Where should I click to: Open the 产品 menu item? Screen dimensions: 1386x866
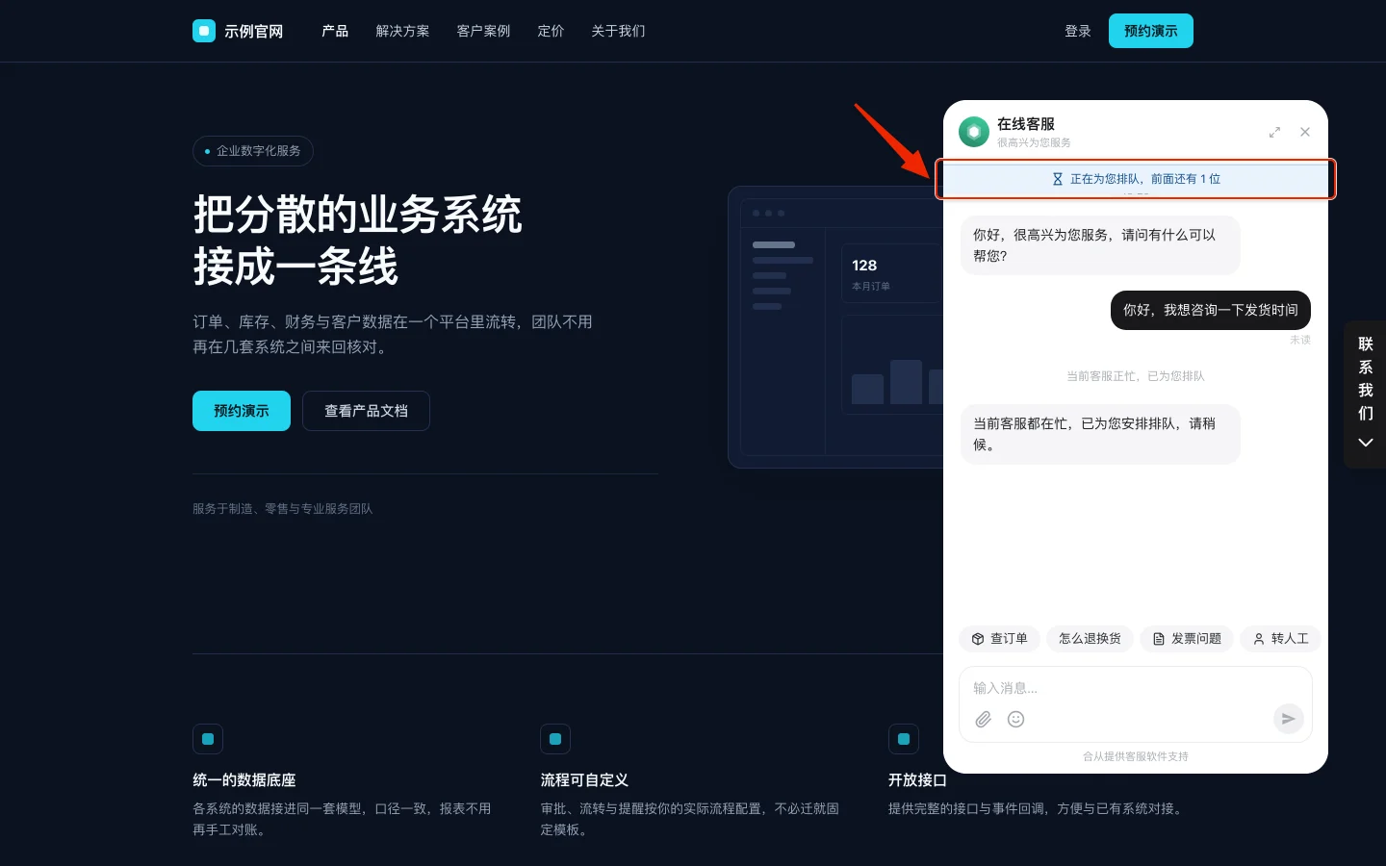click(x=335, y=31)
